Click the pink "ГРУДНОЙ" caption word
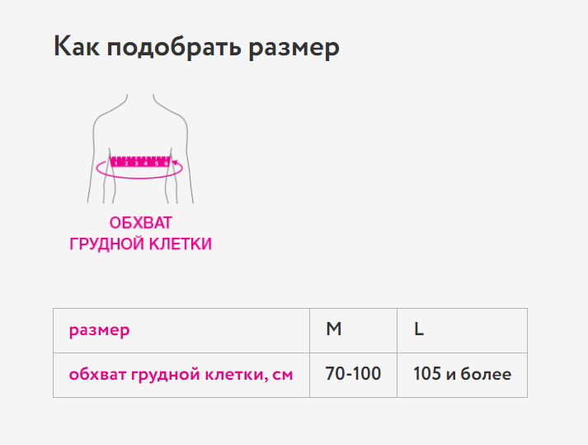This screenshot has width=588, height=445. pos(106,244)
